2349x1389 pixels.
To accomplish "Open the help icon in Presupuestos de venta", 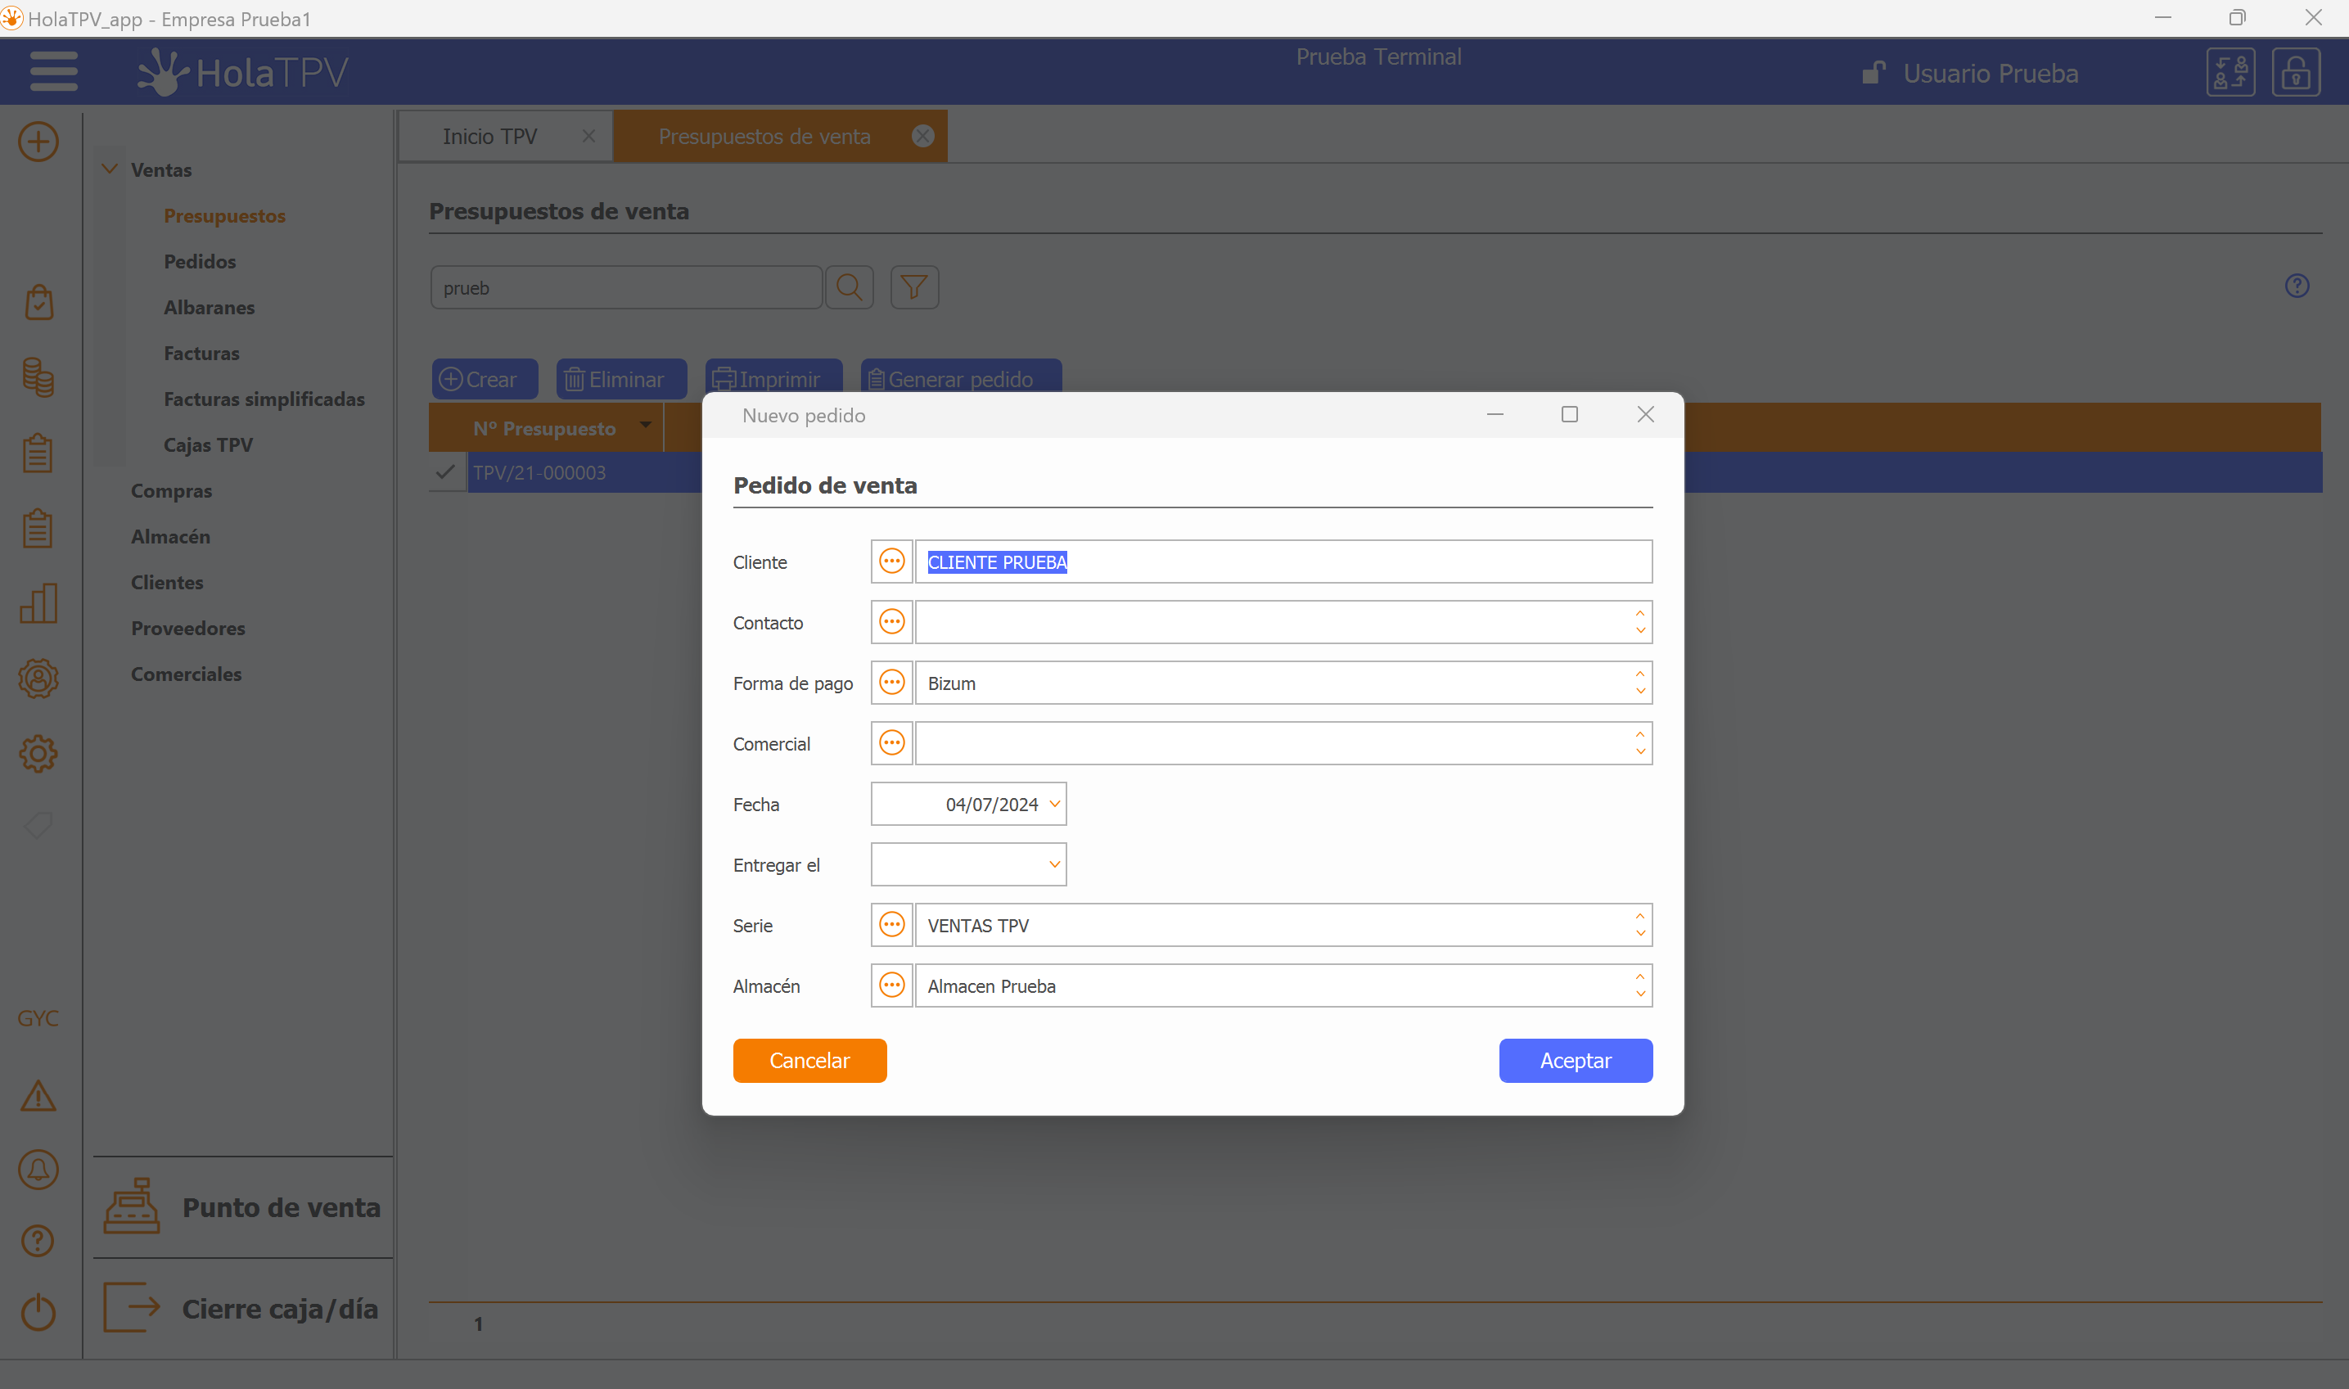I will 2297,286.
